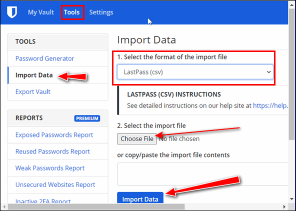The image size is (296, 211).
Task: Click the horizontal scrollbar right arrow
Action: (284, 206)
